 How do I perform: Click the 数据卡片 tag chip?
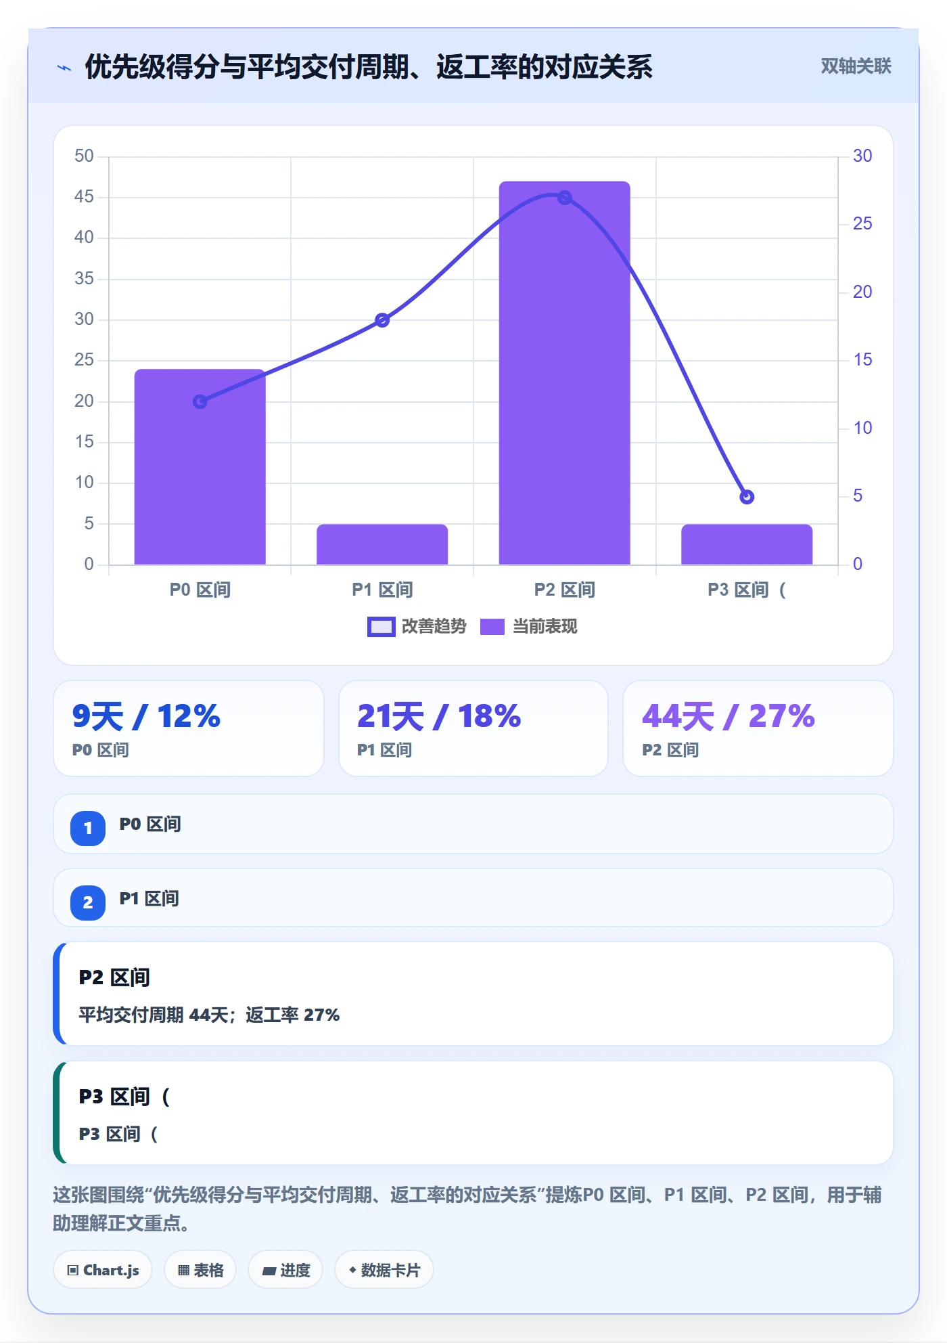click(384, 1270)
